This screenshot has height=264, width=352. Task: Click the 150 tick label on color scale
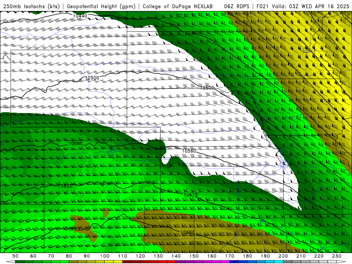(x=194, y=256)
